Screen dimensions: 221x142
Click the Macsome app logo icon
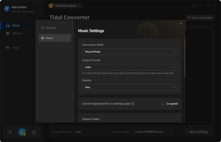7,9
